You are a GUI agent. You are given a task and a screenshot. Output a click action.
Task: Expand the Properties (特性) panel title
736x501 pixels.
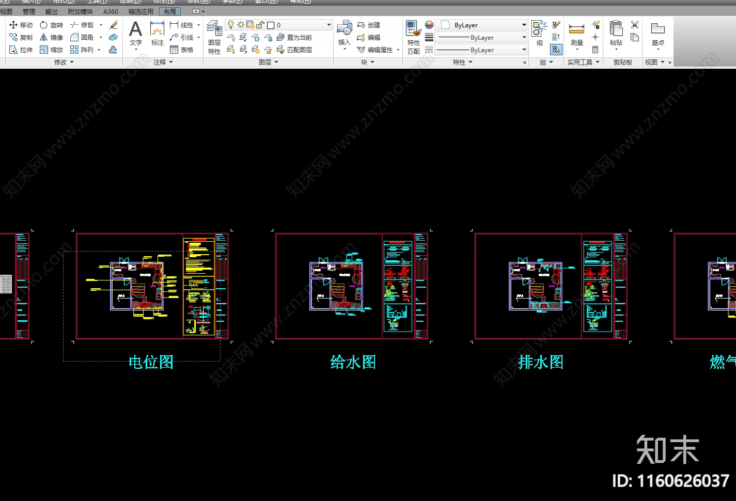[462, 62]
